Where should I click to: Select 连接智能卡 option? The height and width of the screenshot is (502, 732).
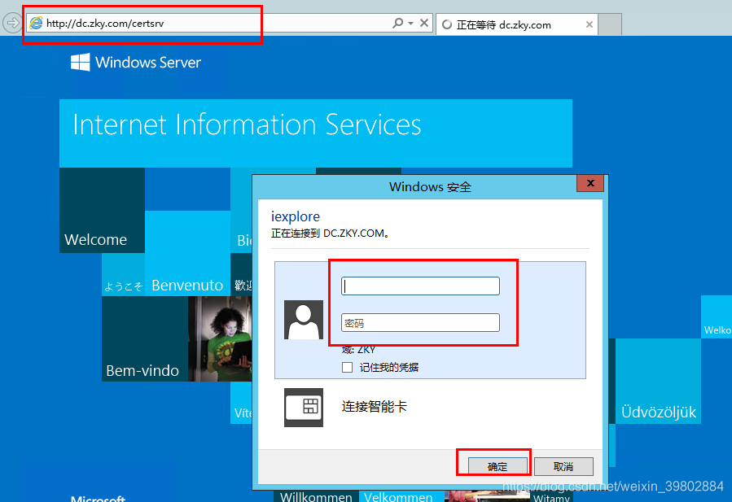pos(374,406)
